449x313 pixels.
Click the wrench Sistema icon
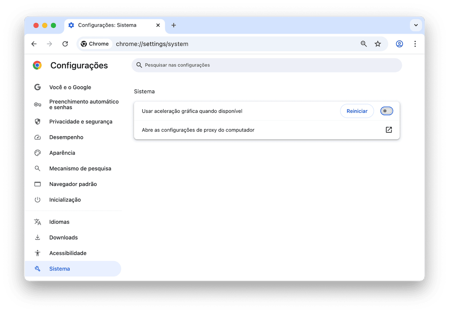(37, 269)
